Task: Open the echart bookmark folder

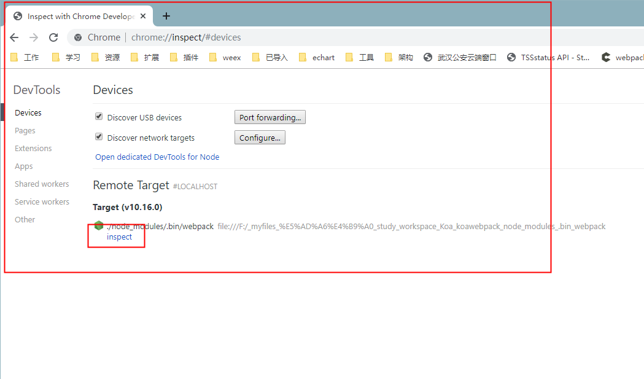Action: (x=317, y=58)
